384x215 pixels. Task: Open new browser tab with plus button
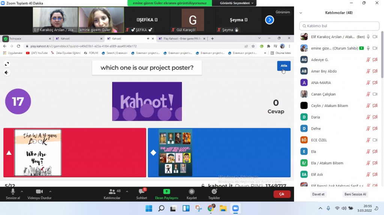(x=212, y=39)
